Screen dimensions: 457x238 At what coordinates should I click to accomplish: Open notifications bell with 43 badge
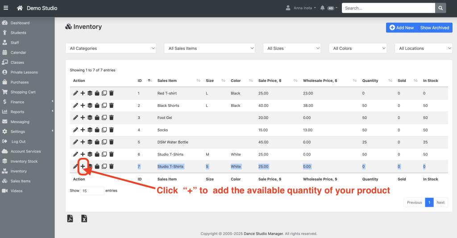(328, 8)
